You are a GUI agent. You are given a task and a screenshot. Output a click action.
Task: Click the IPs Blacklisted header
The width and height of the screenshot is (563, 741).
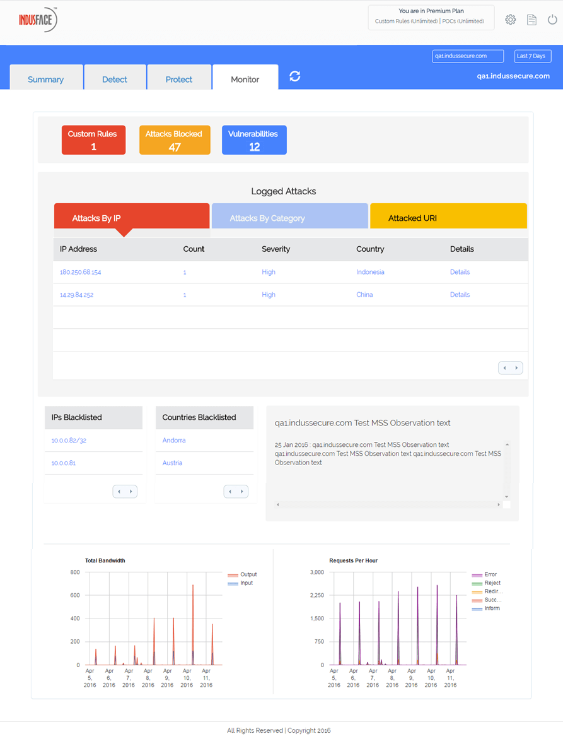(x=93, y=418)
